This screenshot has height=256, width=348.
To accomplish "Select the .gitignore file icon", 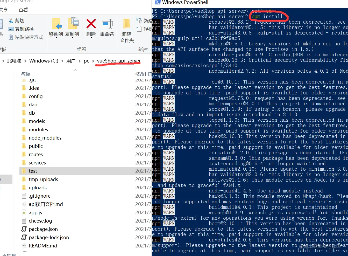I will tap(24, 196).
